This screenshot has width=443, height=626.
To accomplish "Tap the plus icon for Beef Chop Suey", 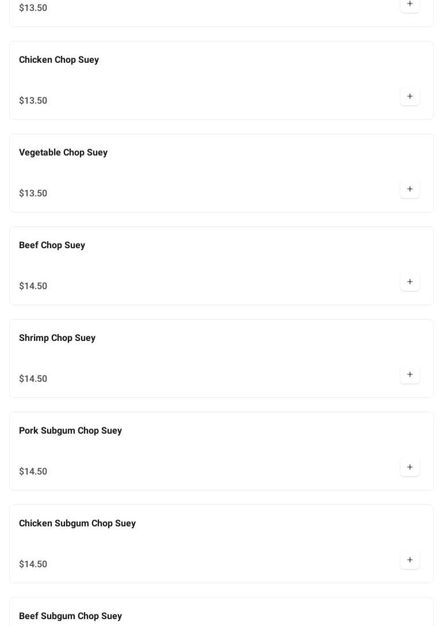I will click(410, 282).
